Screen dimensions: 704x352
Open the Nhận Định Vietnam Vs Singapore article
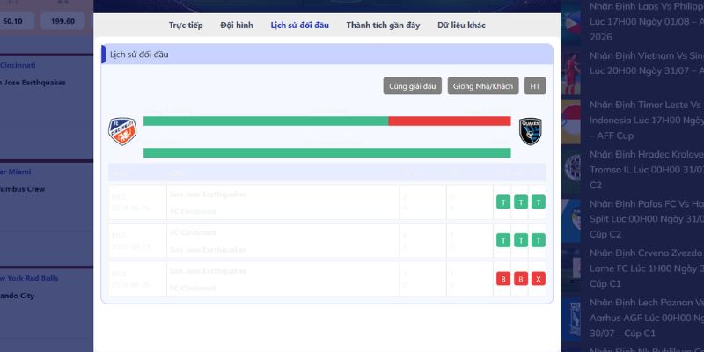point(647,63)
